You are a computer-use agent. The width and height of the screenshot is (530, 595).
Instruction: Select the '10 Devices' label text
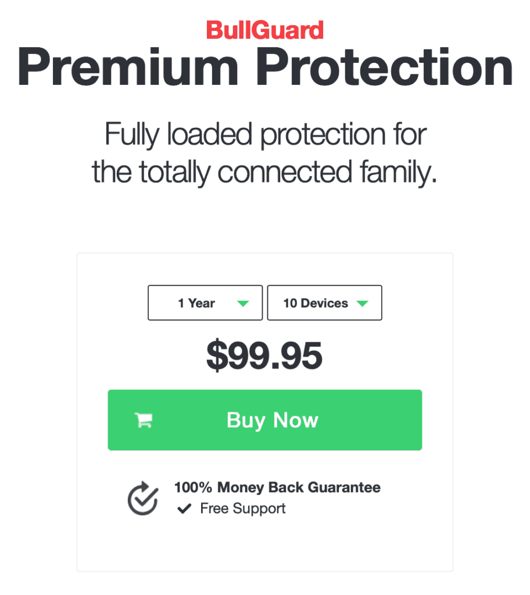[x=316, y=303]
